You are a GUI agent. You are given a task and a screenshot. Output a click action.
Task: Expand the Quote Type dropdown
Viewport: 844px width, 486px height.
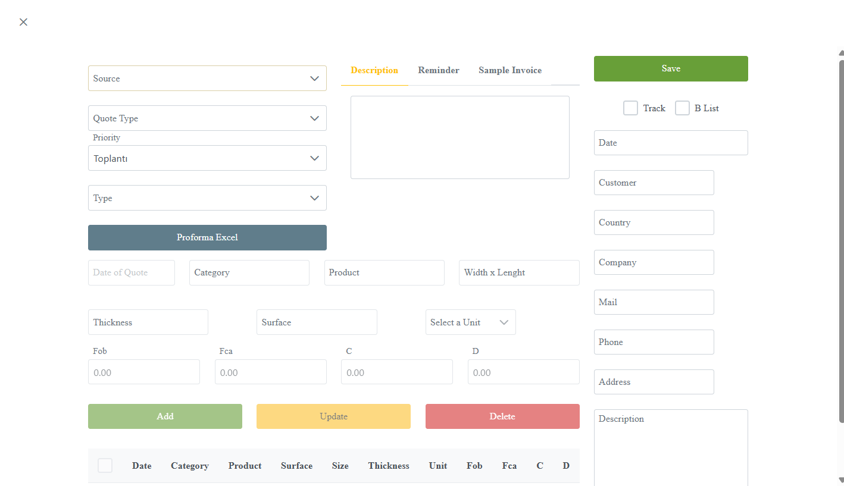click(207, 118)
